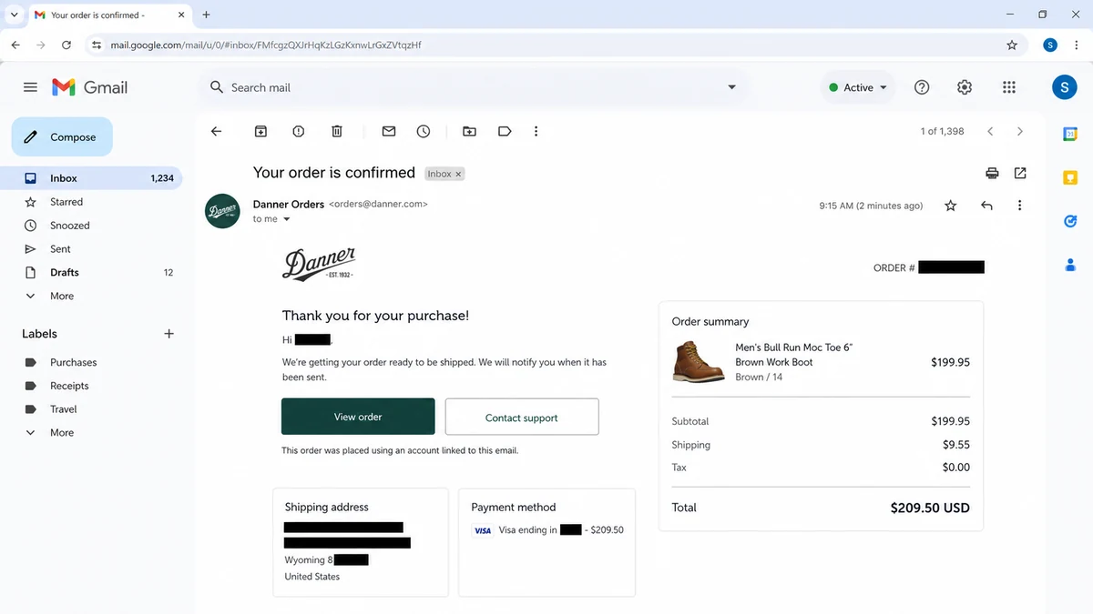Click in the Search mail field
This screenshot has width=1093, height=614.
click(474, 87)
